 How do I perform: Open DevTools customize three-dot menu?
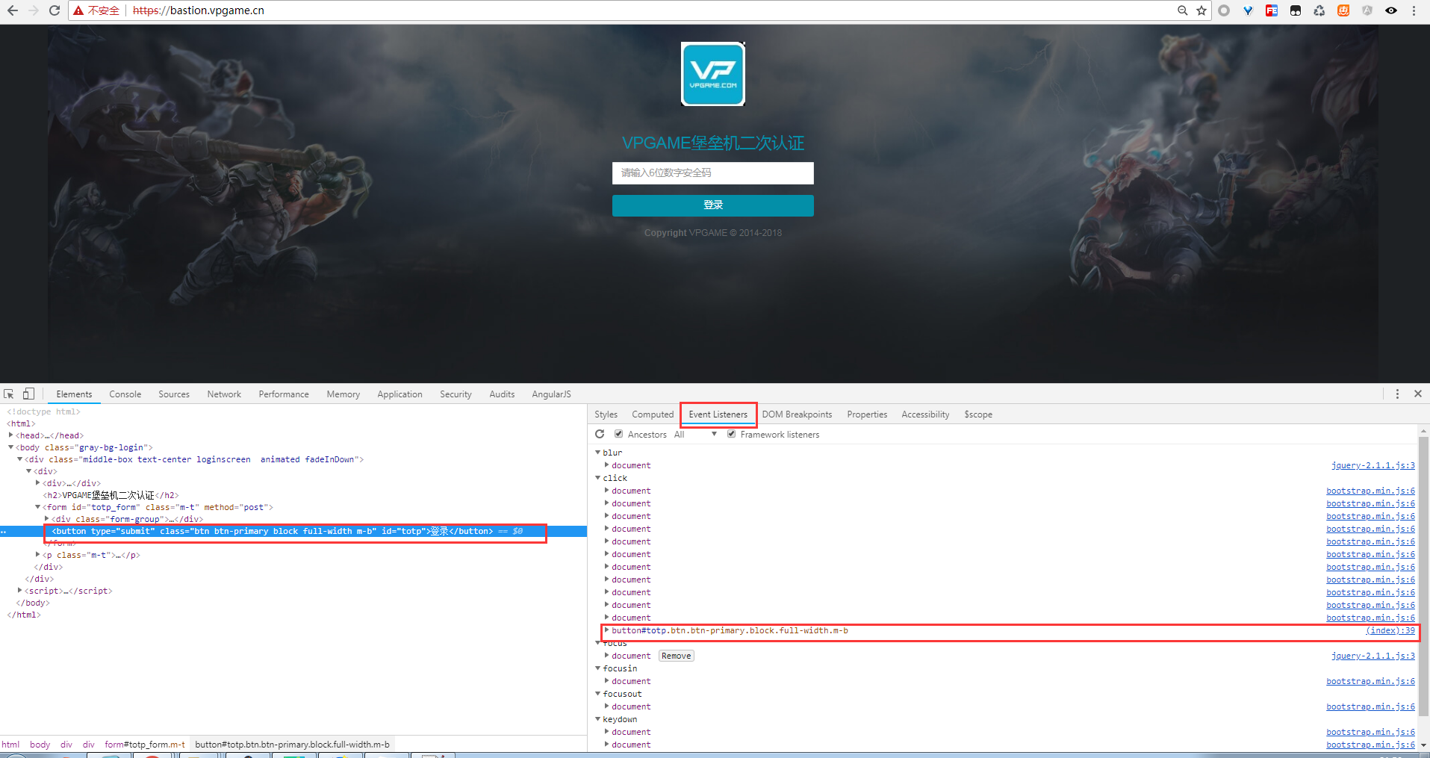tap(1397, 394)
